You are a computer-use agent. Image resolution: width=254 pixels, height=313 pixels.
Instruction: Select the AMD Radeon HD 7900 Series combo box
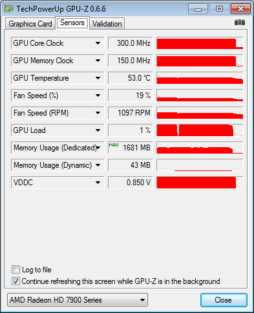[x=78, y=300]
